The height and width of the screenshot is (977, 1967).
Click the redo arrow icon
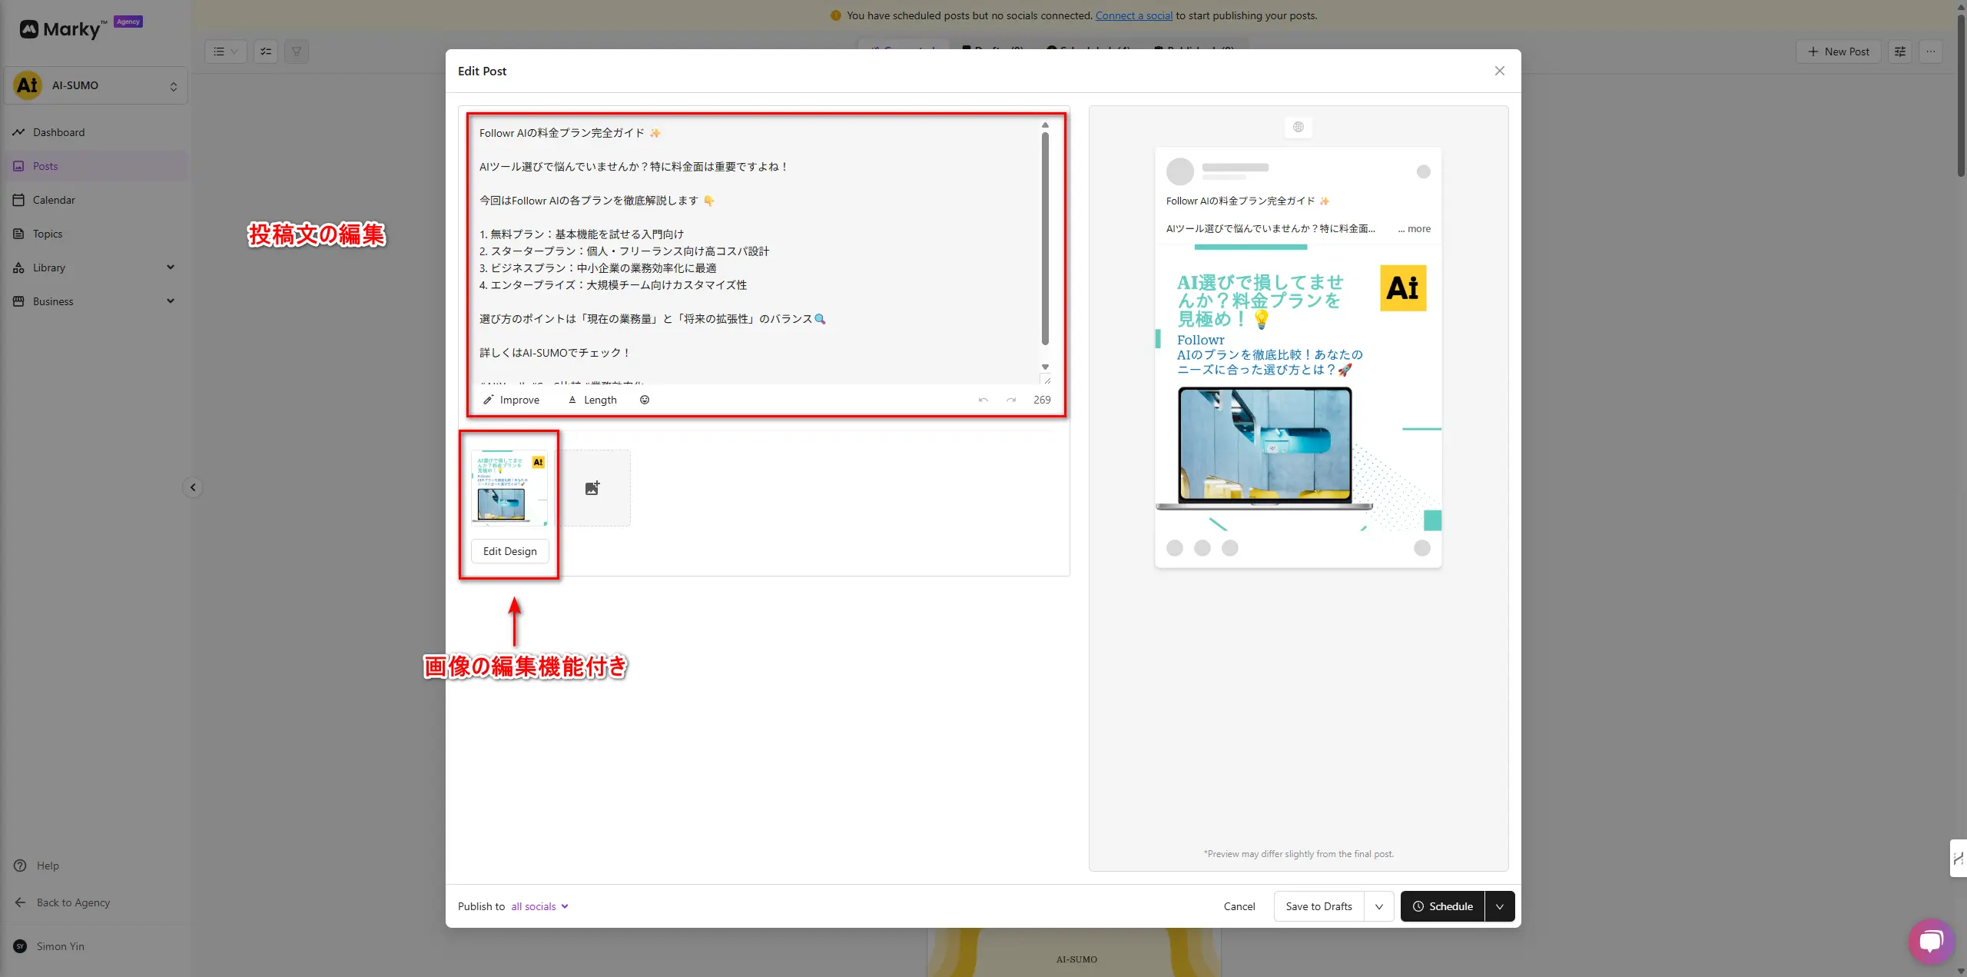point(1011,400)
